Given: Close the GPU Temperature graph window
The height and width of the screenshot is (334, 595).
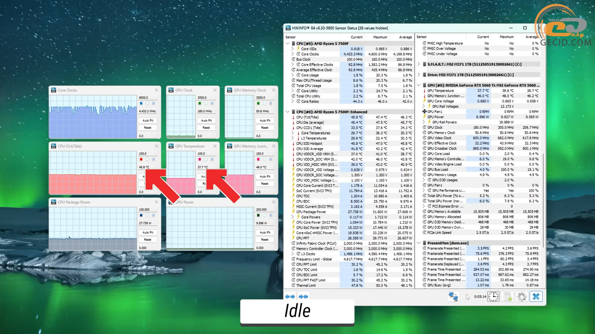Looking at the screenshot, I should pos(215,146).
